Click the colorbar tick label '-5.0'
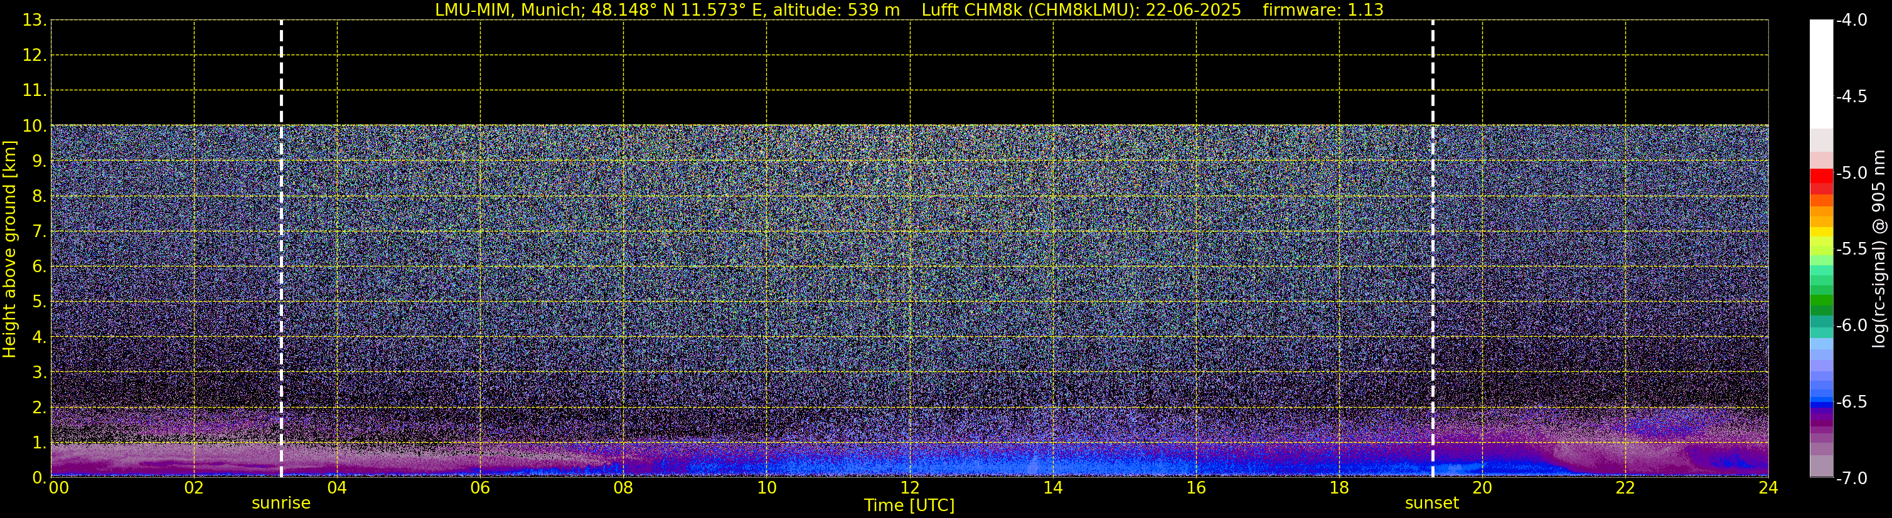 click(1852, 173)
